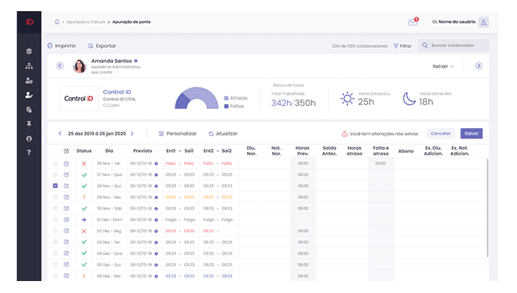Check the 26 Nov - Ter row checkbox
517x293 pixels.
click(x=56, y=163)
